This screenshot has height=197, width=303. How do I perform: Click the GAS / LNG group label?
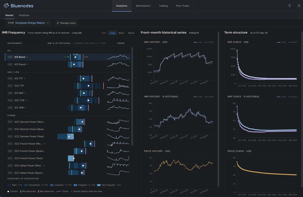[x=13, y=72]
